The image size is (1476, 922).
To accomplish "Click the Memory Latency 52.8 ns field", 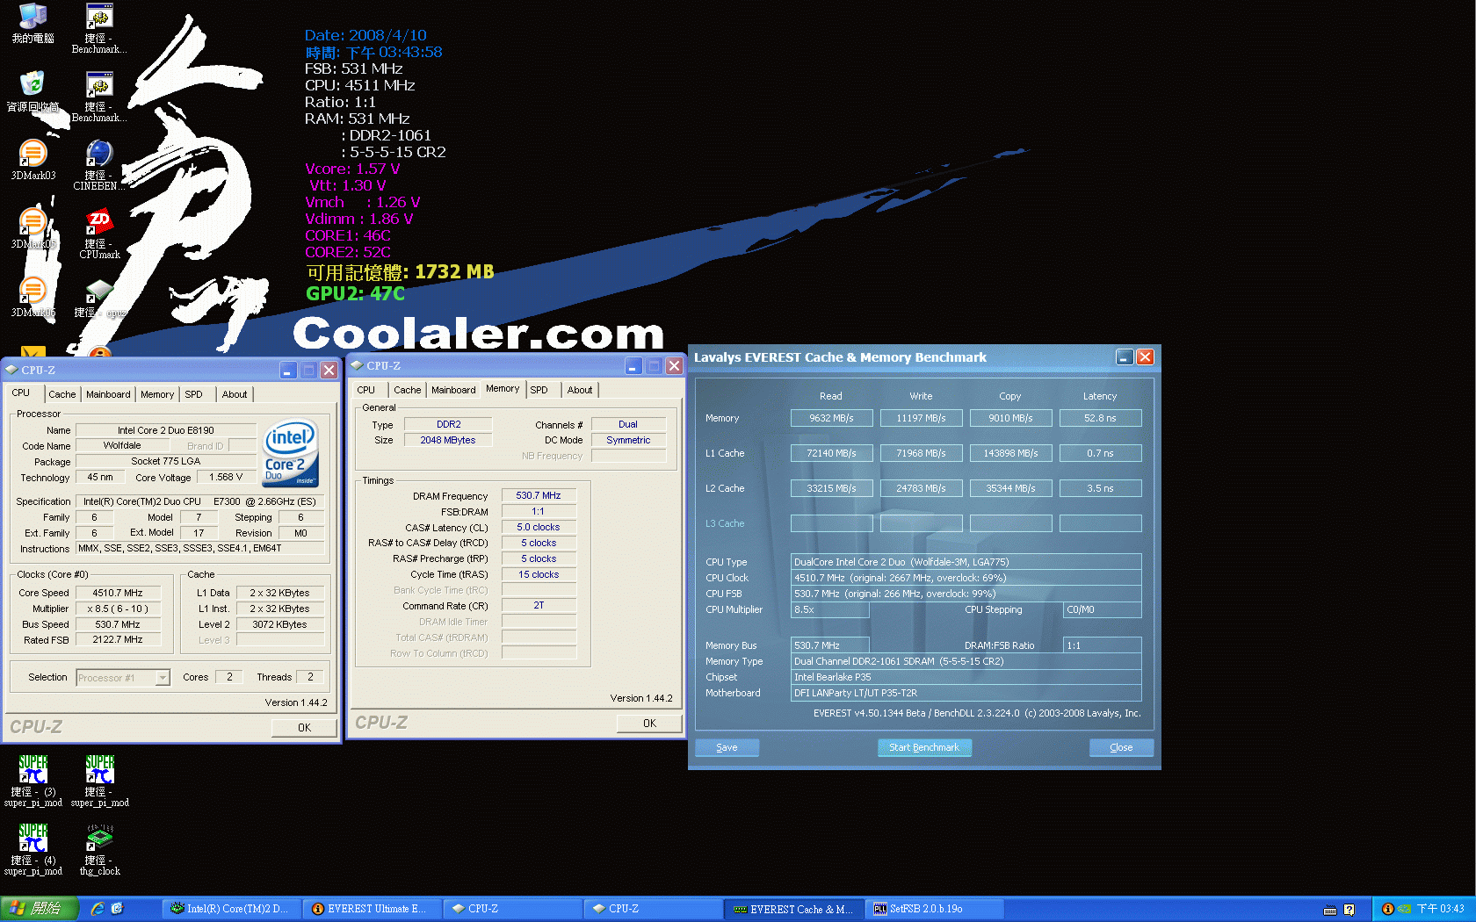I will (1100, 418).
